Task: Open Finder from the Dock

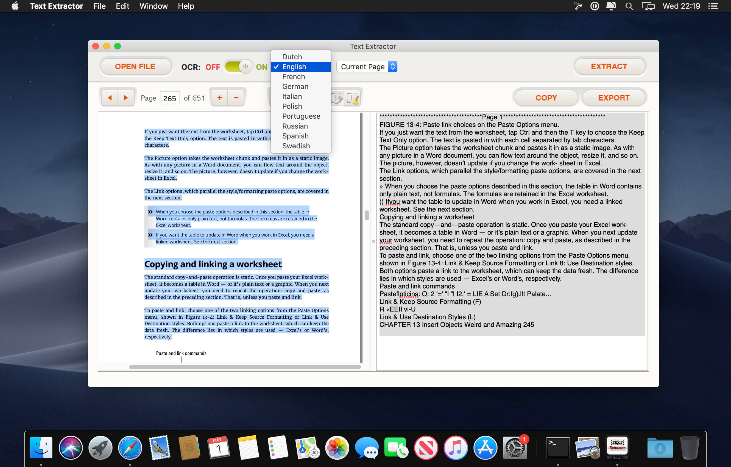Action: [41, 447]
